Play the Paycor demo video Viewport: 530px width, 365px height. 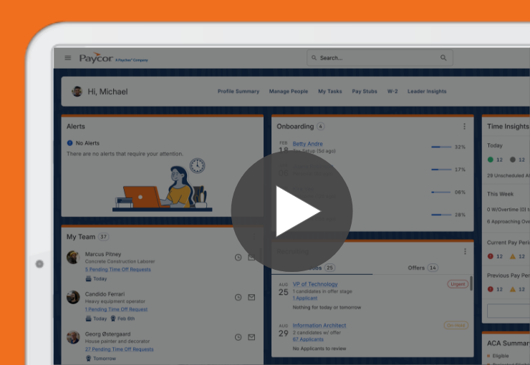click(291, 211)
